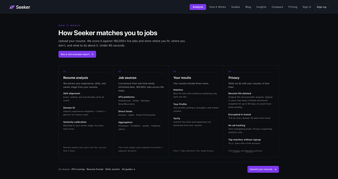This screenshot has width=338, height=179.
Task: Click the Skill alignment item
Action: click(x=72, y=93)
